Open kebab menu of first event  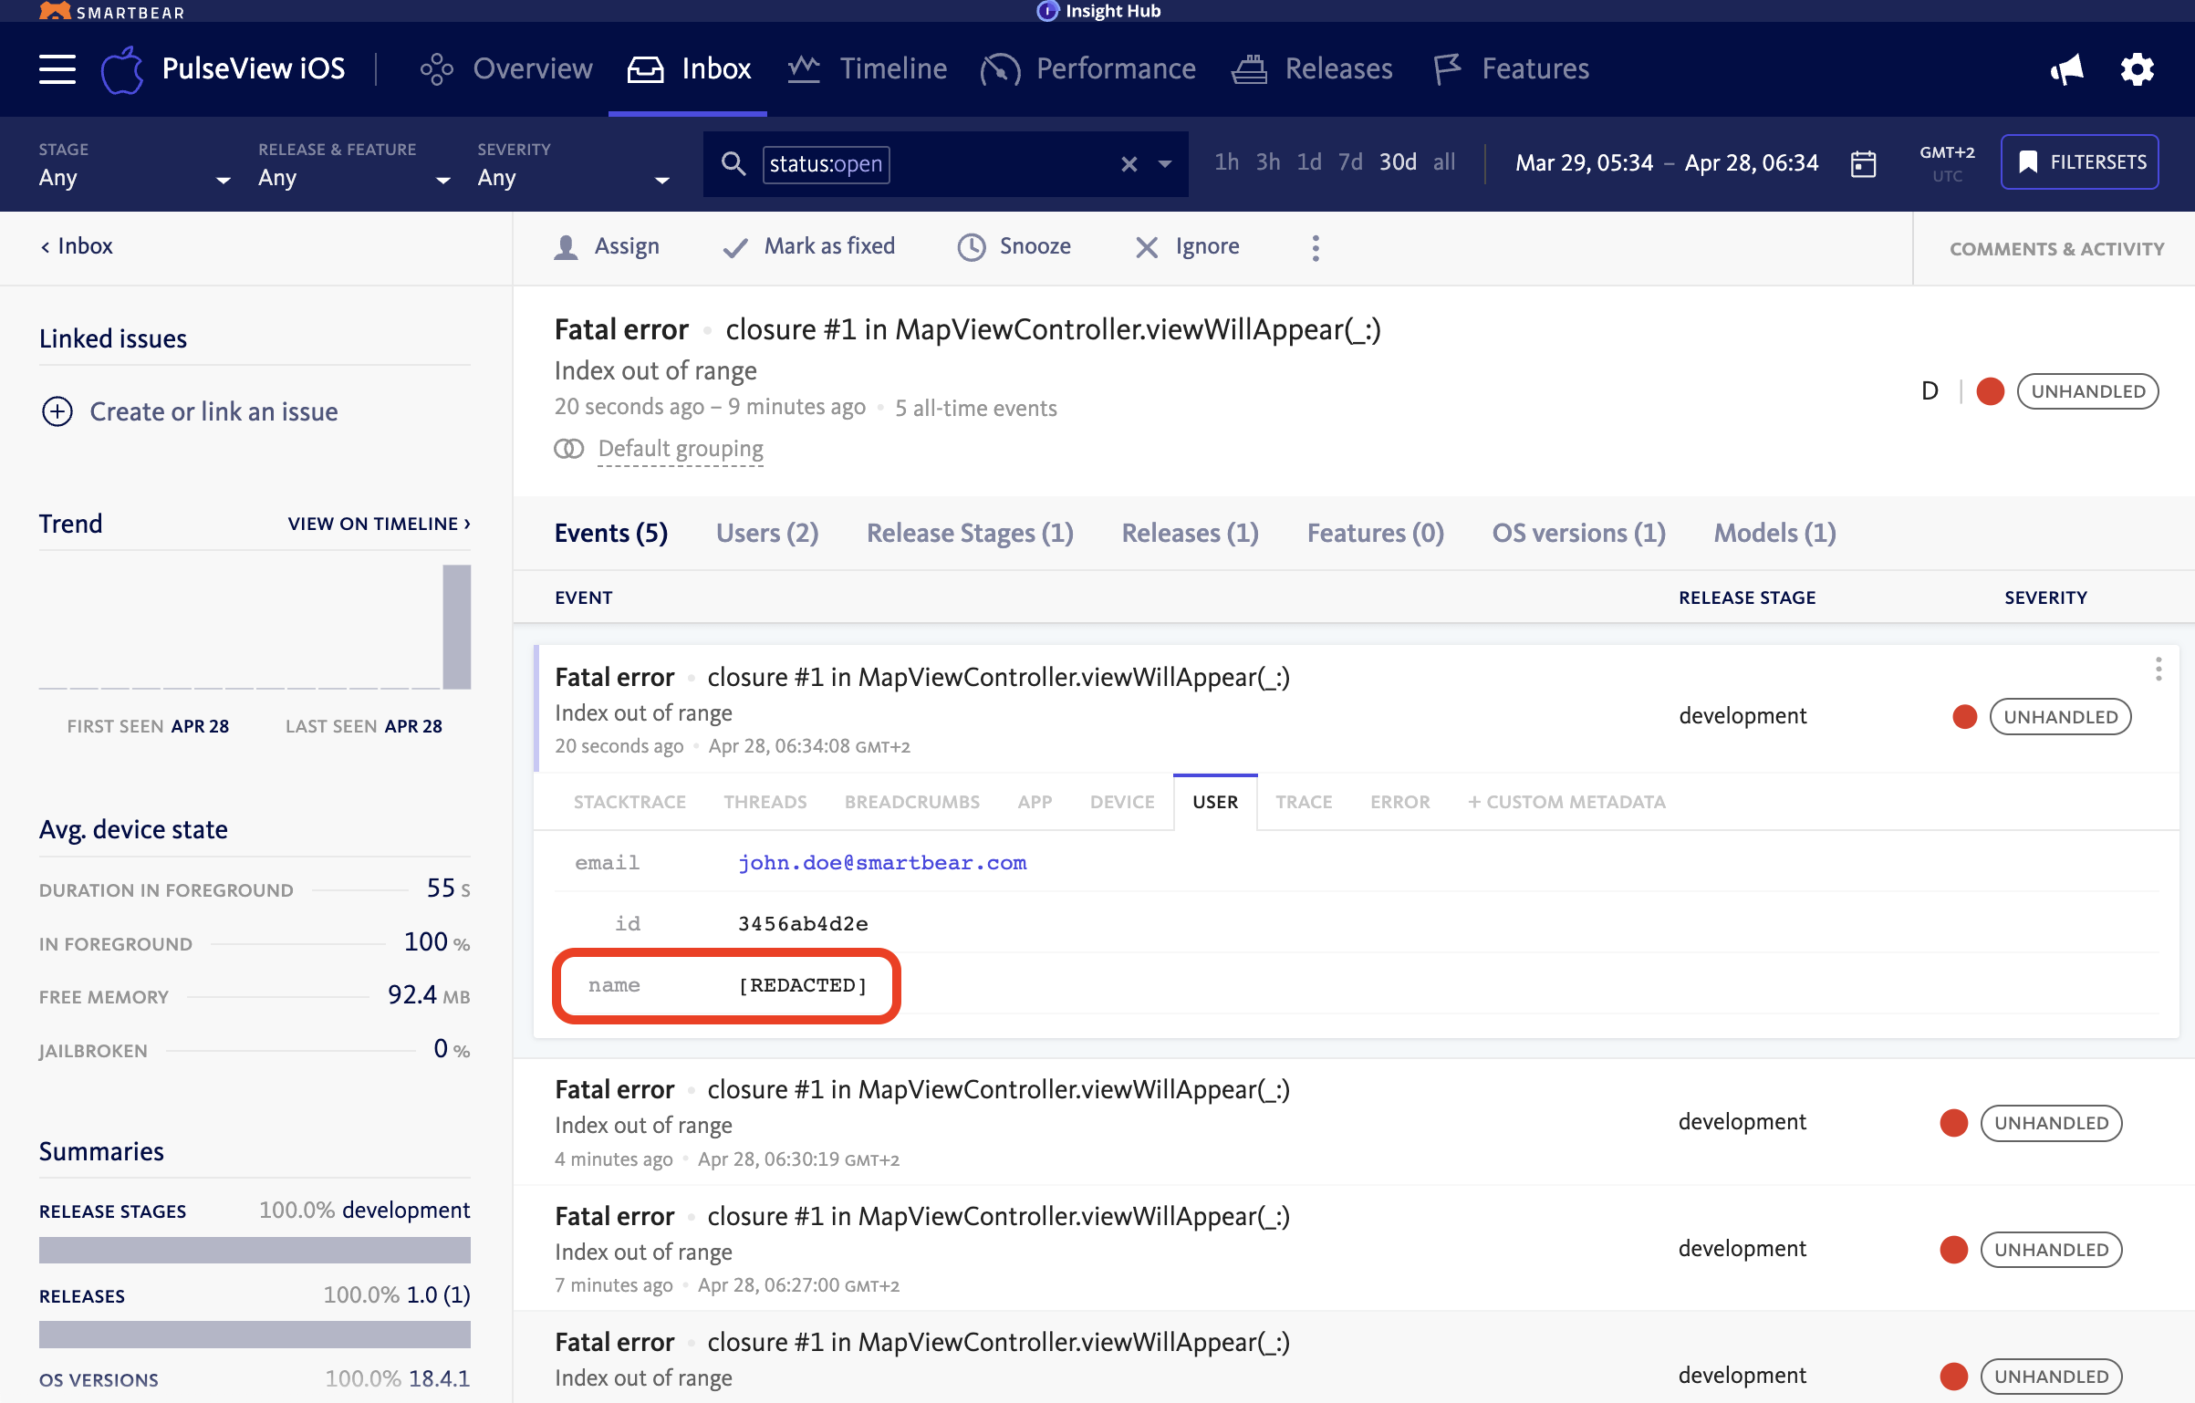coord(2159,670)
